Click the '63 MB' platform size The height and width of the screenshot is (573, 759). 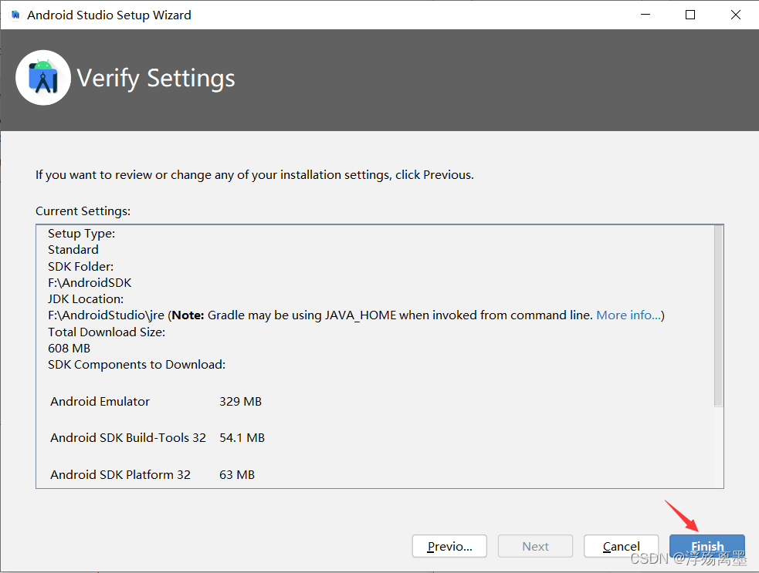[237, 474]
